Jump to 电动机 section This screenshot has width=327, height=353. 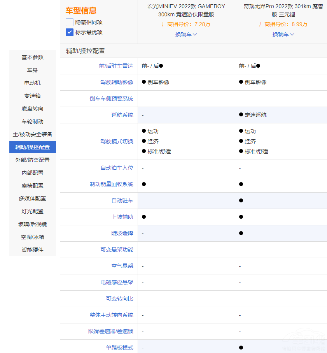tap(33, 83)
